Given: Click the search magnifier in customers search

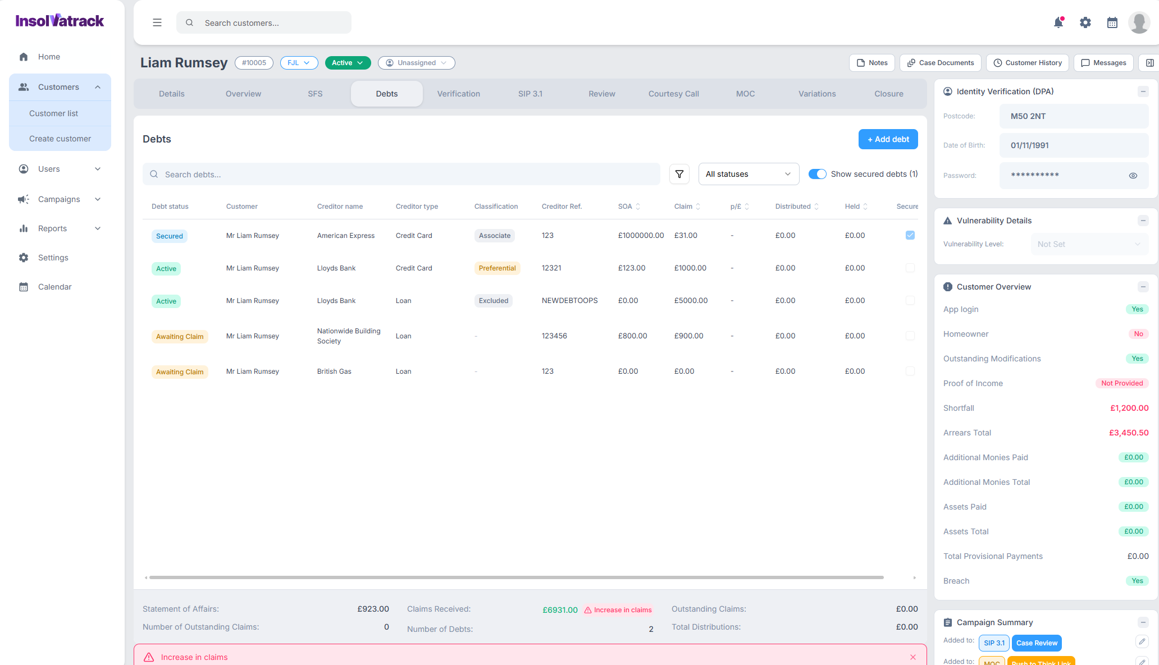Looking at the screenshot, I should click(190, 22).
